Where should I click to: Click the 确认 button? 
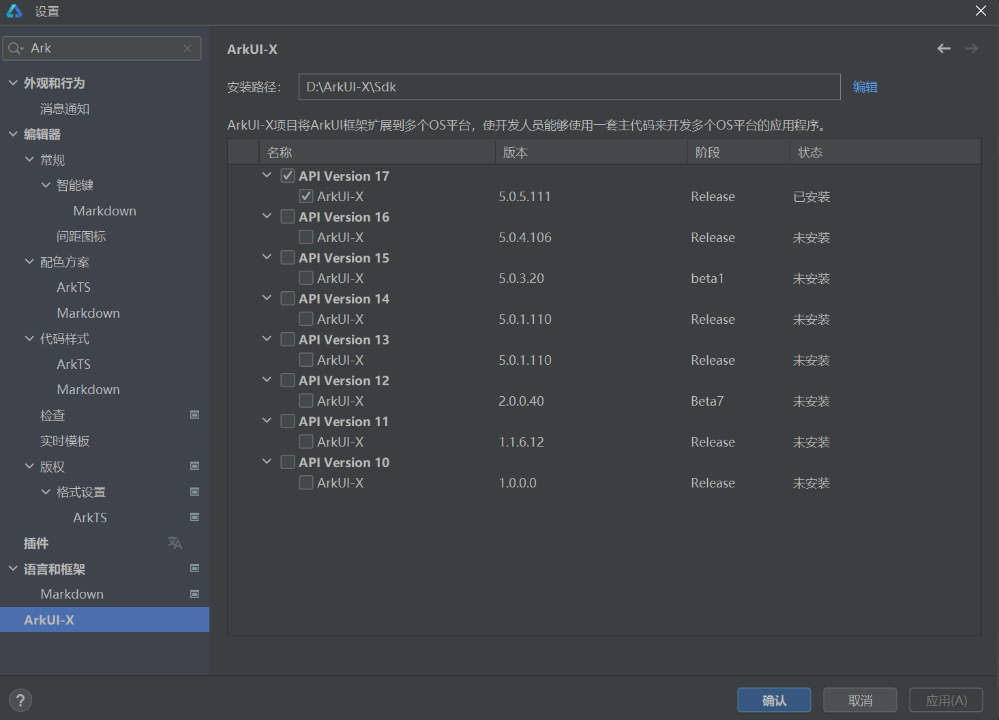tap(774, 700)
